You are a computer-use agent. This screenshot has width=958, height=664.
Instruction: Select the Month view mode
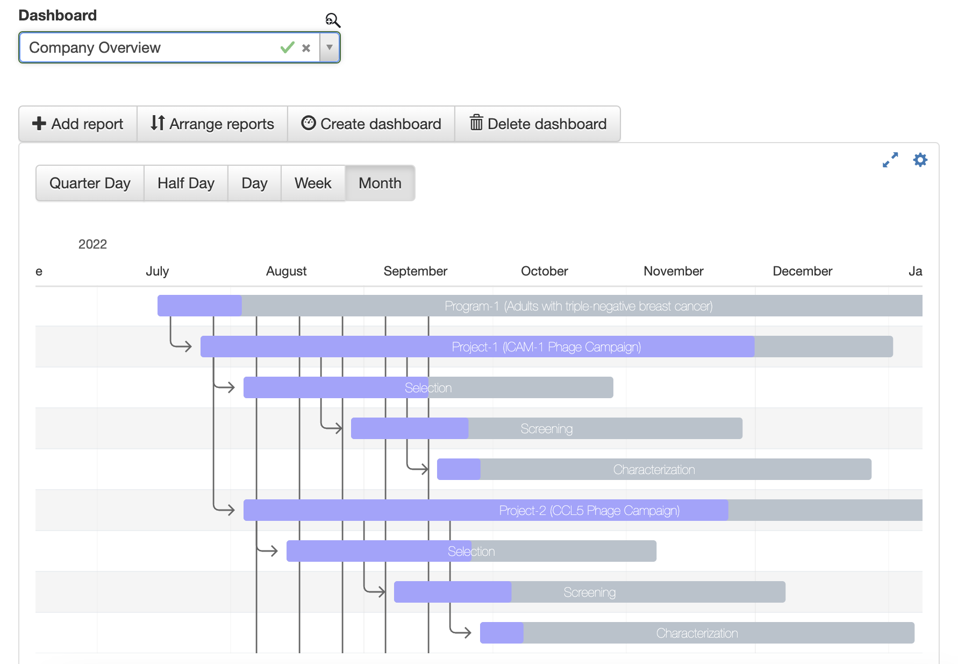click(380, 183)
